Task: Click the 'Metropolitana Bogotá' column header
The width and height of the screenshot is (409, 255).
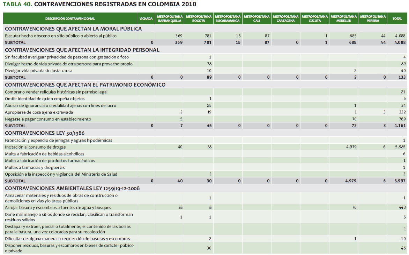Action: click(x=199, y=19)
